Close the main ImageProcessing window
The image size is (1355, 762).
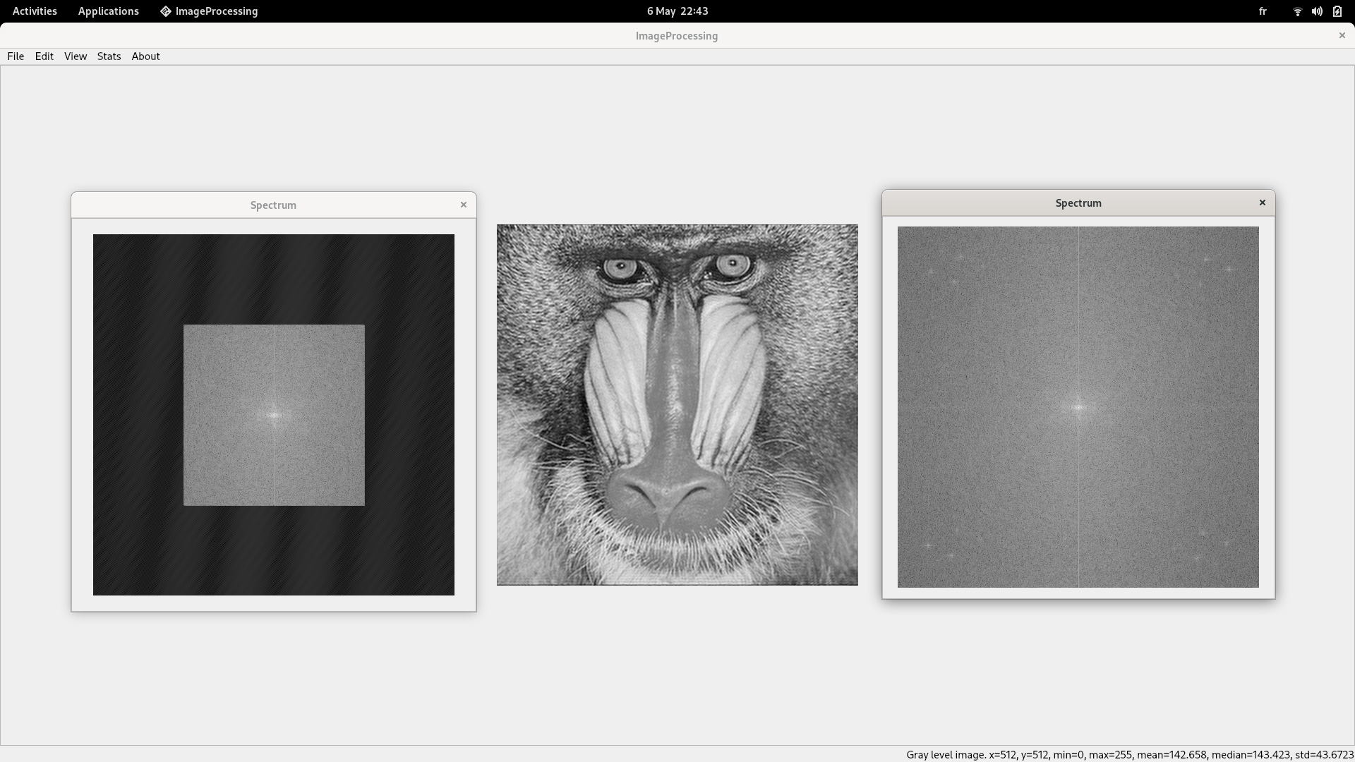tap(1342, 35)
